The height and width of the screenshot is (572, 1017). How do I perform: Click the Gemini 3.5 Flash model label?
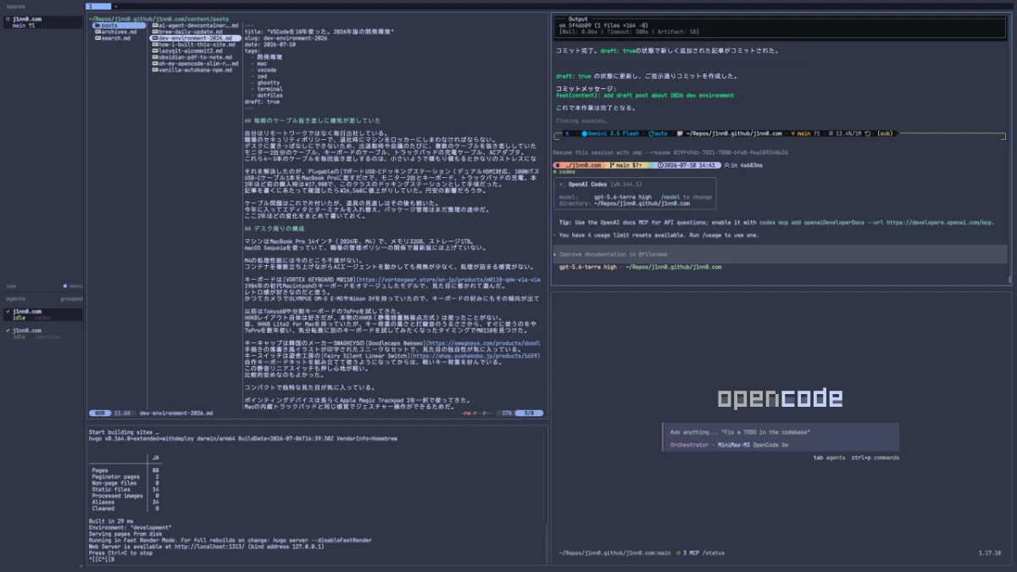[x=615, y=134]
